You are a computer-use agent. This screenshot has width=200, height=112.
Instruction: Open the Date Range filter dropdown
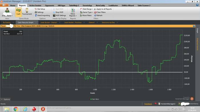[x=86, y=9]
